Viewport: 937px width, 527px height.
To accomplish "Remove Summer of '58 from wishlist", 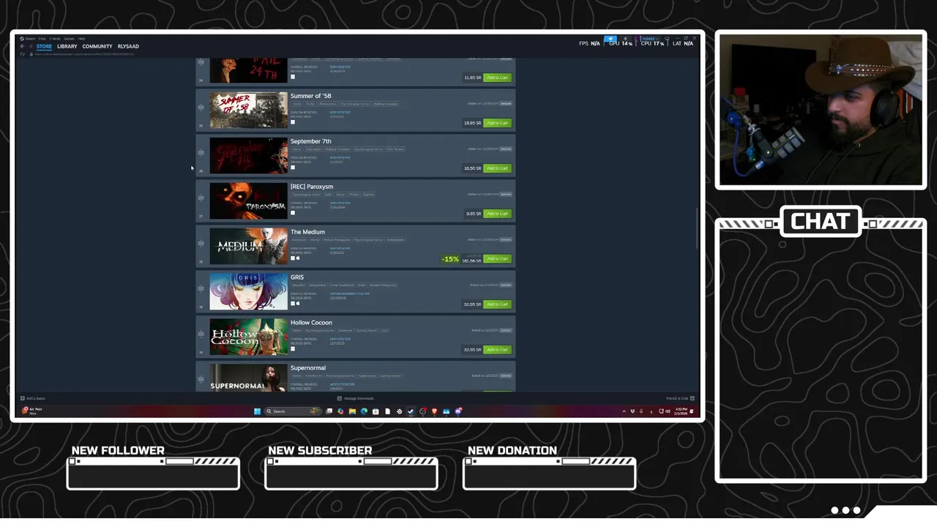I will (506, 103).
